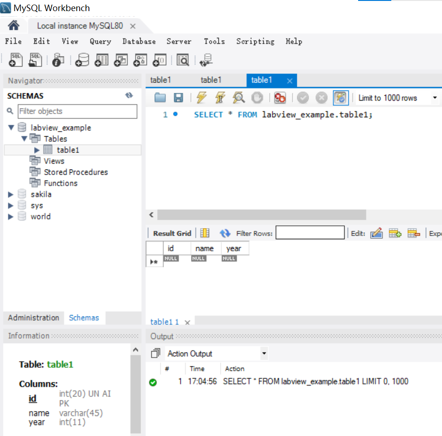Open the Edit menu
The width and height of the screenshot is (442, 436).
[x=42, y=41]
